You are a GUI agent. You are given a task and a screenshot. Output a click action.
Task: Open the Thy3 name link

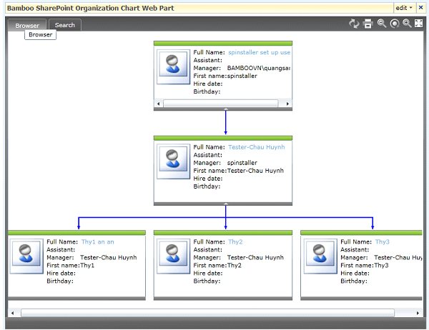point(383,241)
